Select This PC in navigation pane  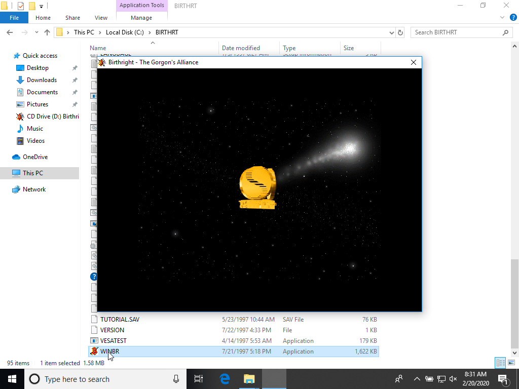(33, 173)
